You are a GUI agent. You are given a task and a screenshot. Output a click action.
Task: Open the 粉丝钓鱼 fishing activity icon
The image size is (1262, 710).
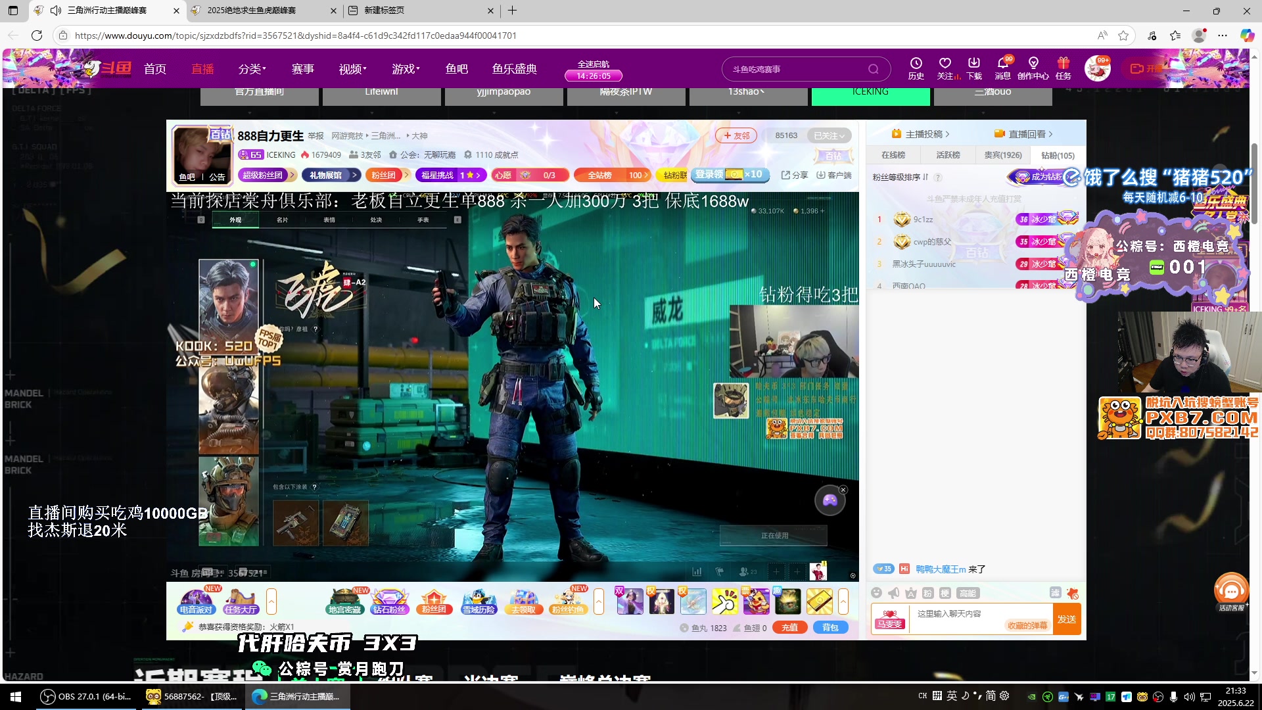pos(568,602)
